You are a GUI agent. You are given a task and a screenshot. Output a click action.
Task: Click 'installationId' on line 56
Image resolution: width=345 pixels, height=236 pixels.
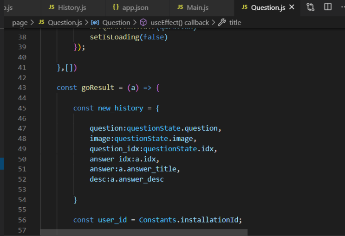click(209, 220)
